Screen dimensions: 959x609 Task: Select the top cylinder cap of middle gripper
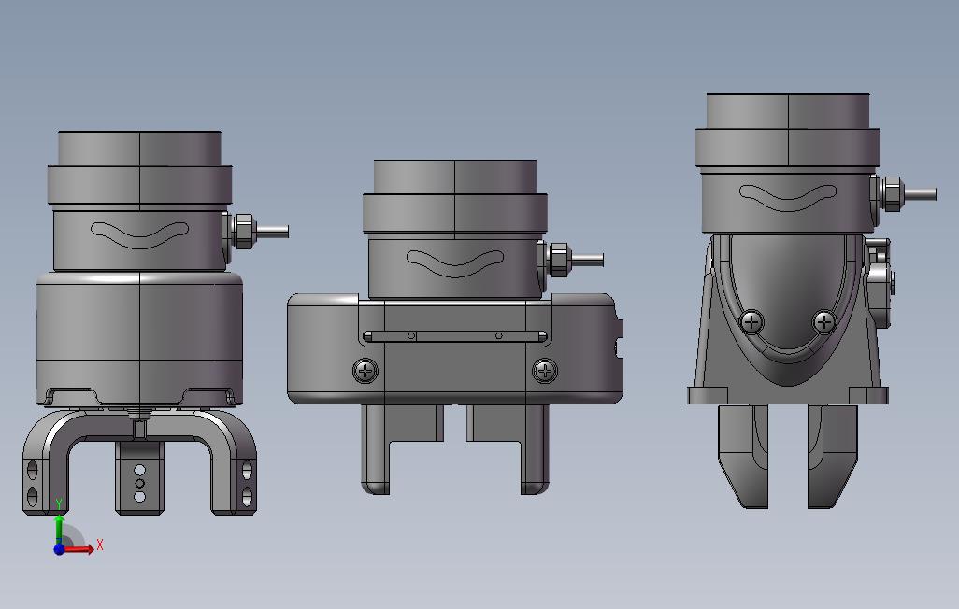455,177
